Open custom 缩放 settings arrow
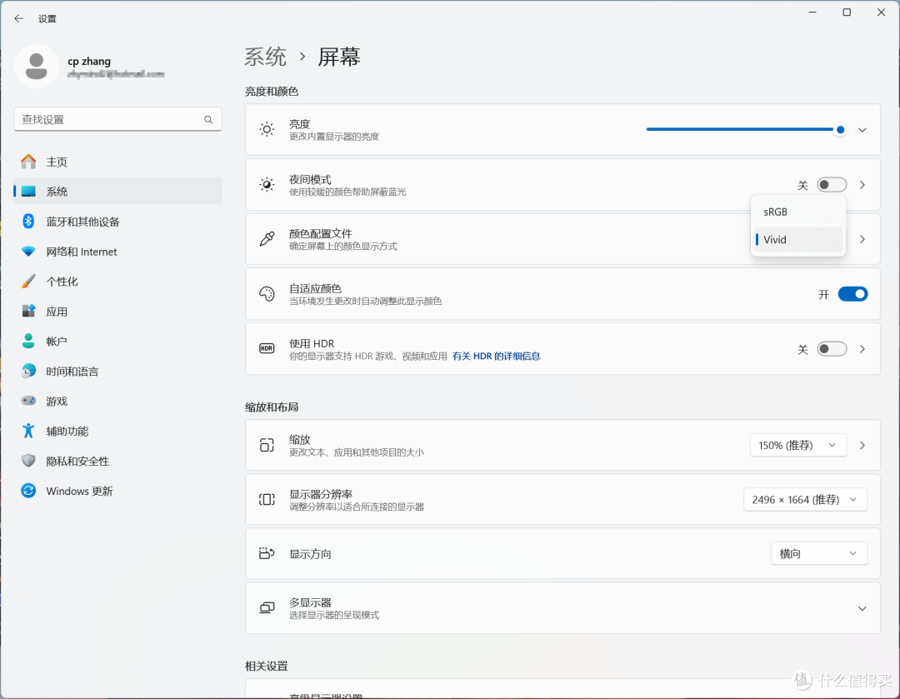900x699 pixels. 862,446
